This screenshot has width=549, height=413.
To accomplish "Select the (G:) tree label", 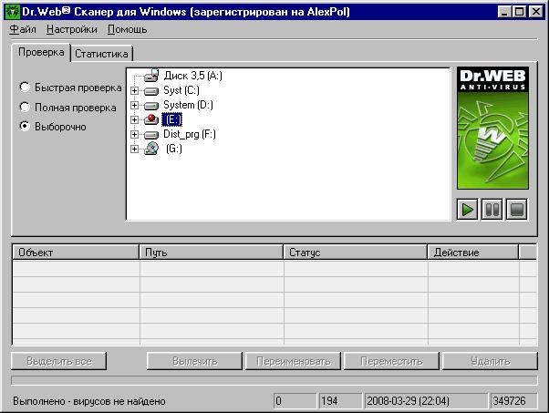I will coord(174,149).
